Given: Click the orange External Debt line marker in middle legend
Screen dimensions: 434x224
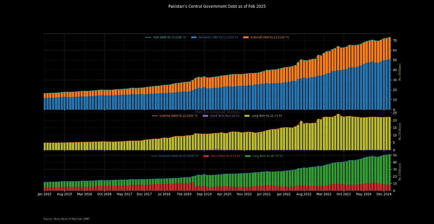Looking at the screenshot, I should pos(155,116).
